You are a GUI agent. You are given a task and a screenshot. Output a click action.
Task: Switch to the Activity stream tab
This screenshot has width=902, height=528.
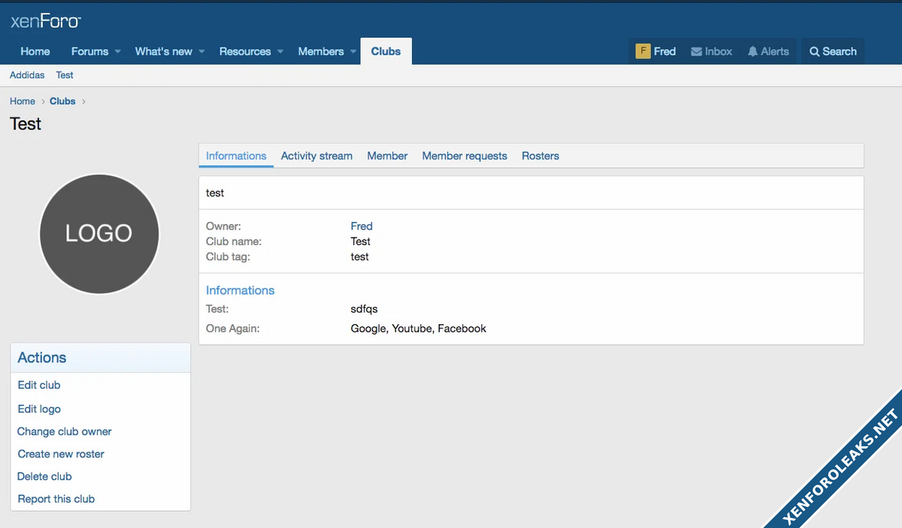tap(316, 156)
